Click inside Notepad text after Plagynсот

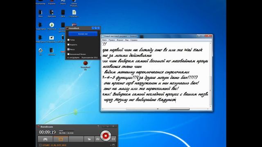tap(176, 100)
